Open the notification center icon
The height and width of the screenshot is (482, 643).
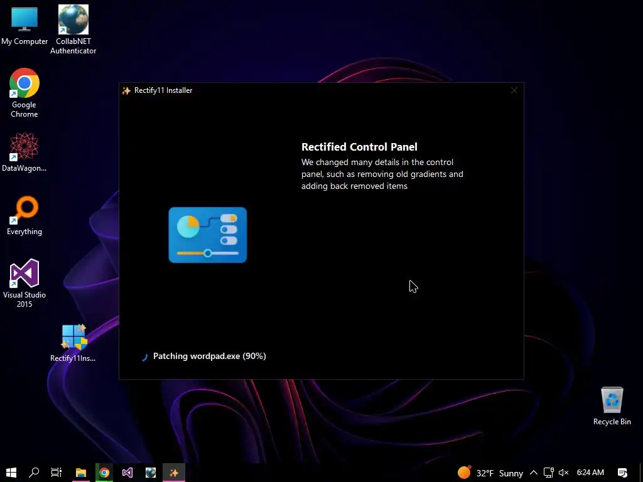(x=622, y=473)
